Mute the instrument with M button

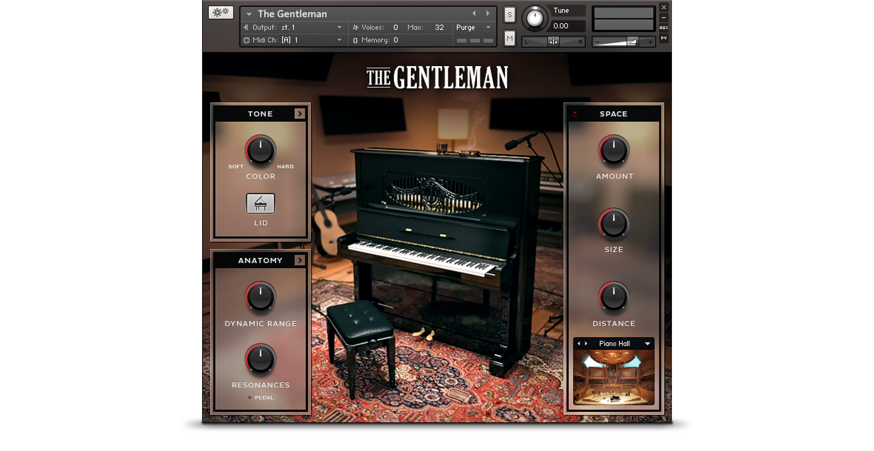click(509, 38)
